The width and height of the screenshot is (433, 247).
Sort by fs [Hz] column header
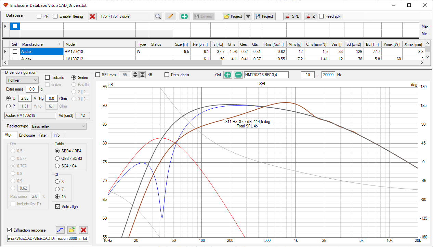pyautogui.click(x=218, y=44)
